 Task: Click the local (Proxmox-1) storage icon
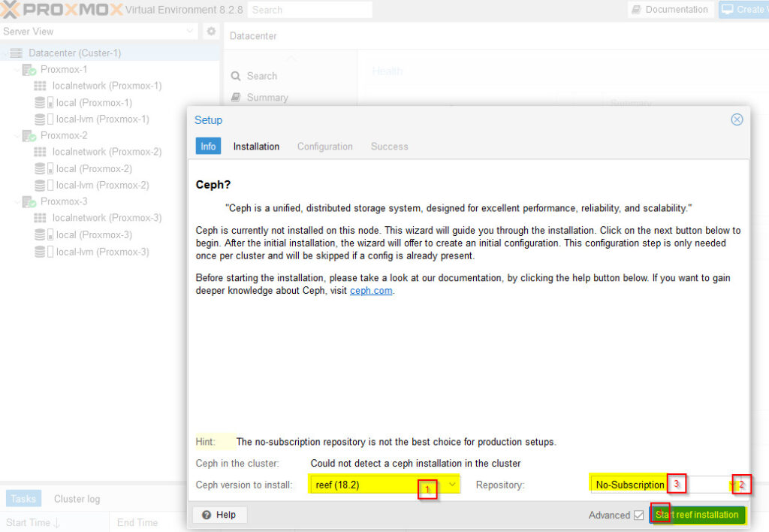coord(44,103)
